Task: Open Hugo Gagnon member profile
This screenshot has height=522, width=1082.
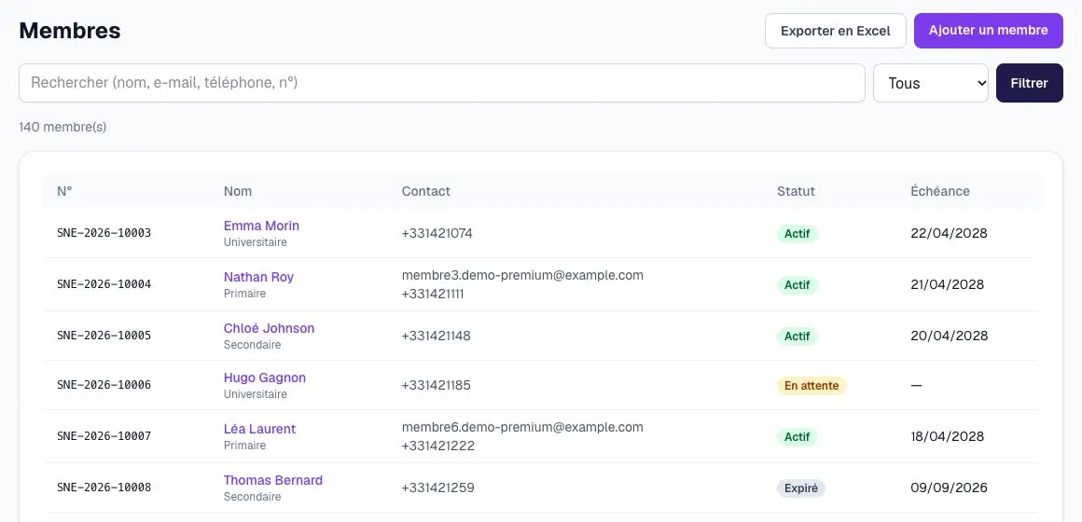Action: coord(265,378)
